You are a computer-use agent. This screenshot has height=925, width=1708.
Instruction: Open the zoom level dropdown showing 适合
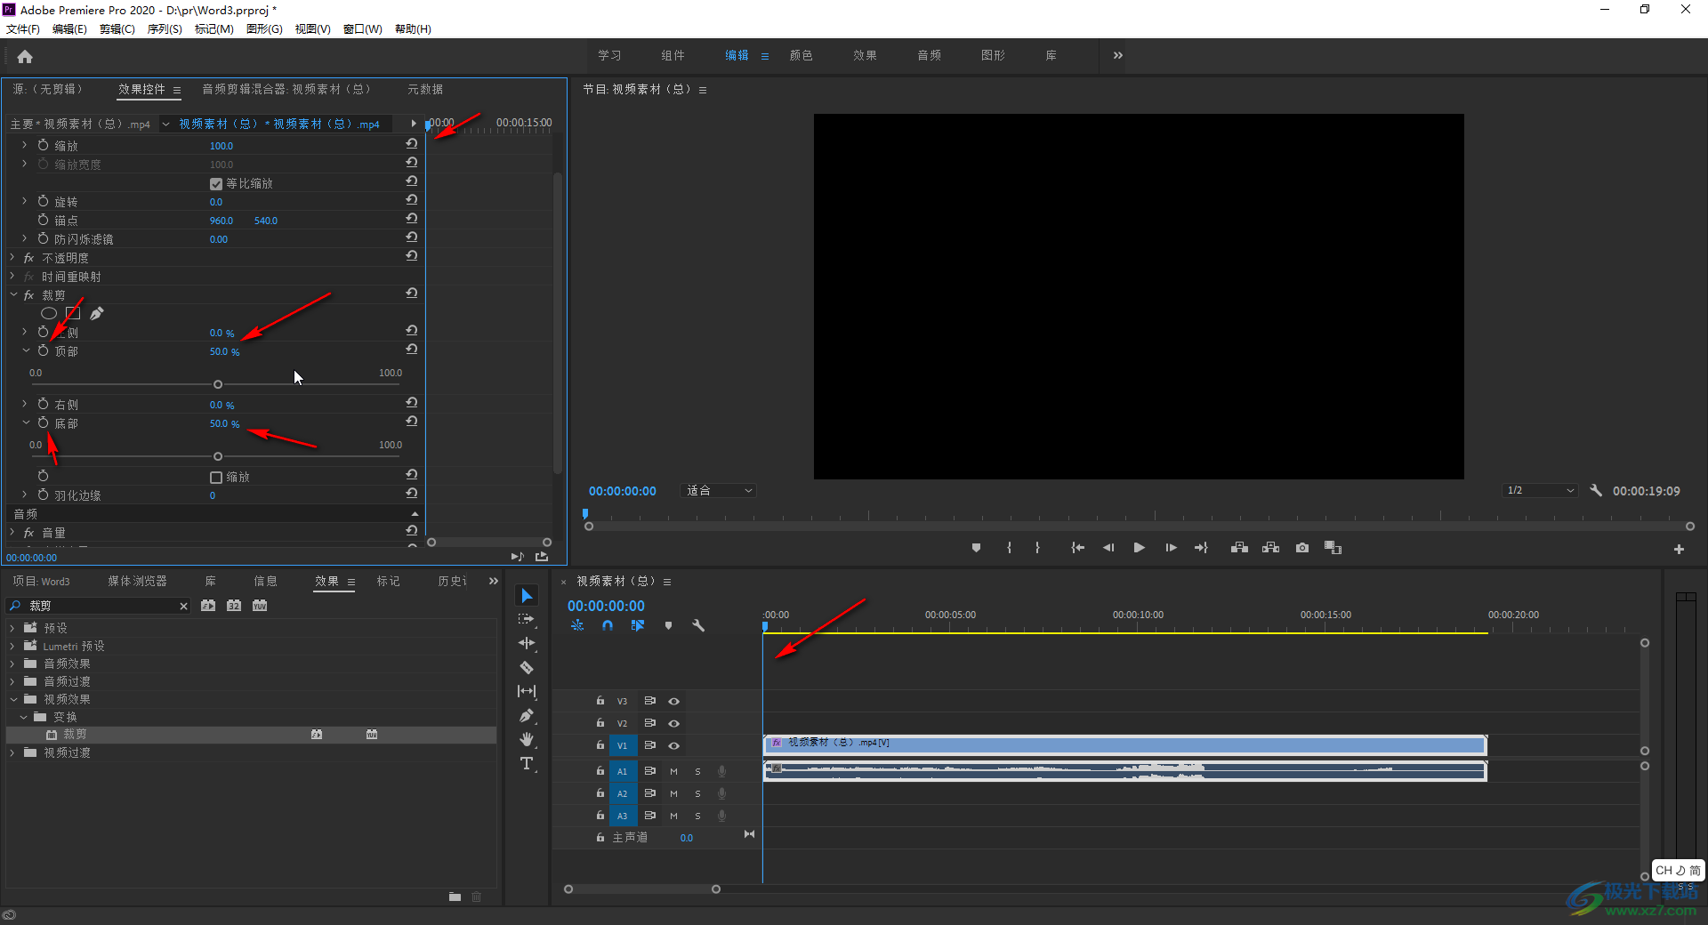(x=719, y=491)
